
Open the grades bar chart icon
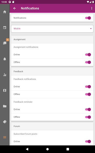point(5,75)
